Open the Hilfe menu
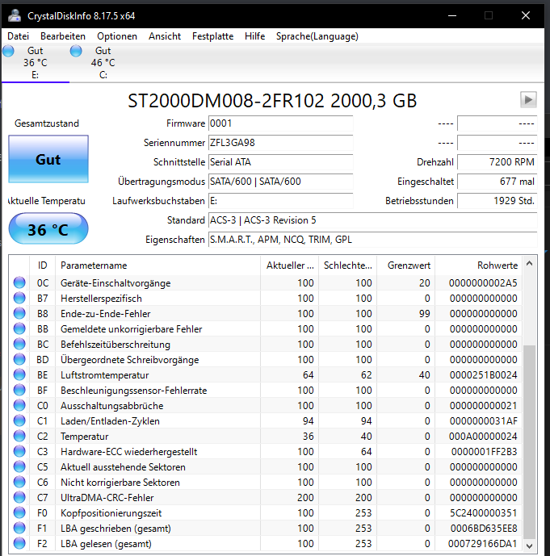Screen dimensions: 550x556 [x=254, y=36]
